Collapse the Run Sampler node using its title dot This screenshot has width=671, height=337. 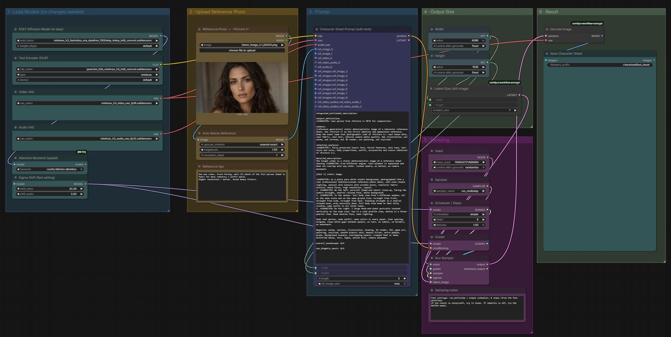[432, 258]
